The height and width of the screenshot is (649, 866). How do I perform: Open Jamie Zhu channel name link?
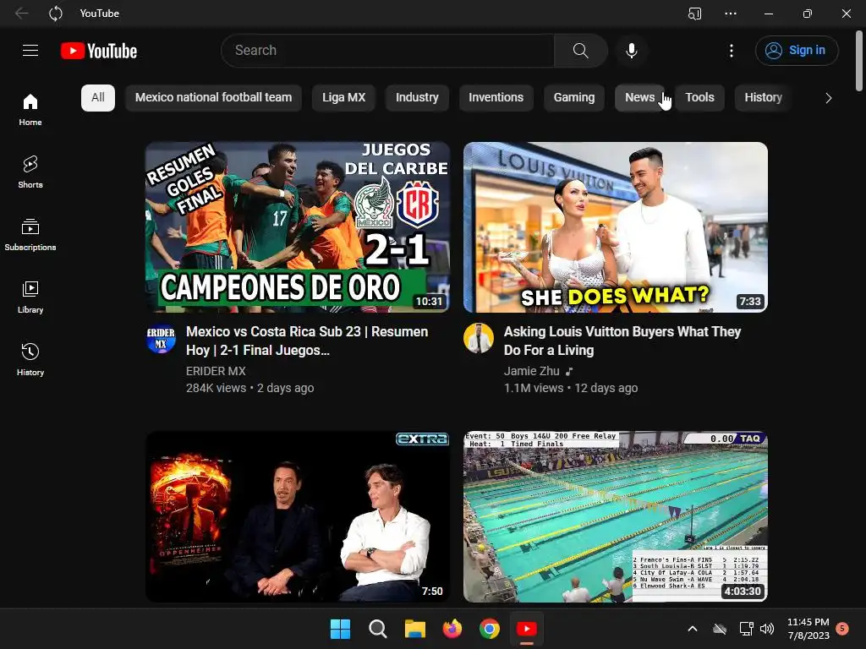[x=531, y=371]
